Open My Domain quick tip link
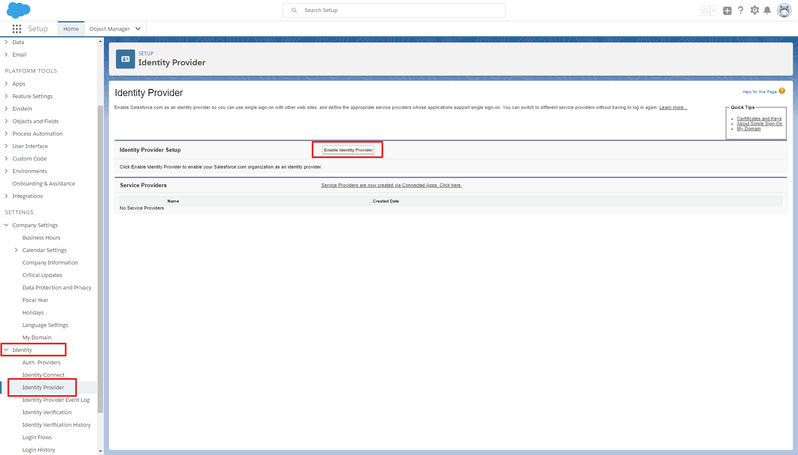The width and height of the screenshot is (798, 455). 749,129
